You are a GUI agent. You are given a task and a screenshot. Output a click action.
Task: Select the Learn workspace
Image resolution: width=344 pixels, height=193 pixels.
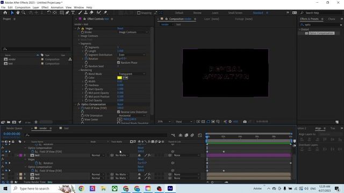tap(215, 13)
